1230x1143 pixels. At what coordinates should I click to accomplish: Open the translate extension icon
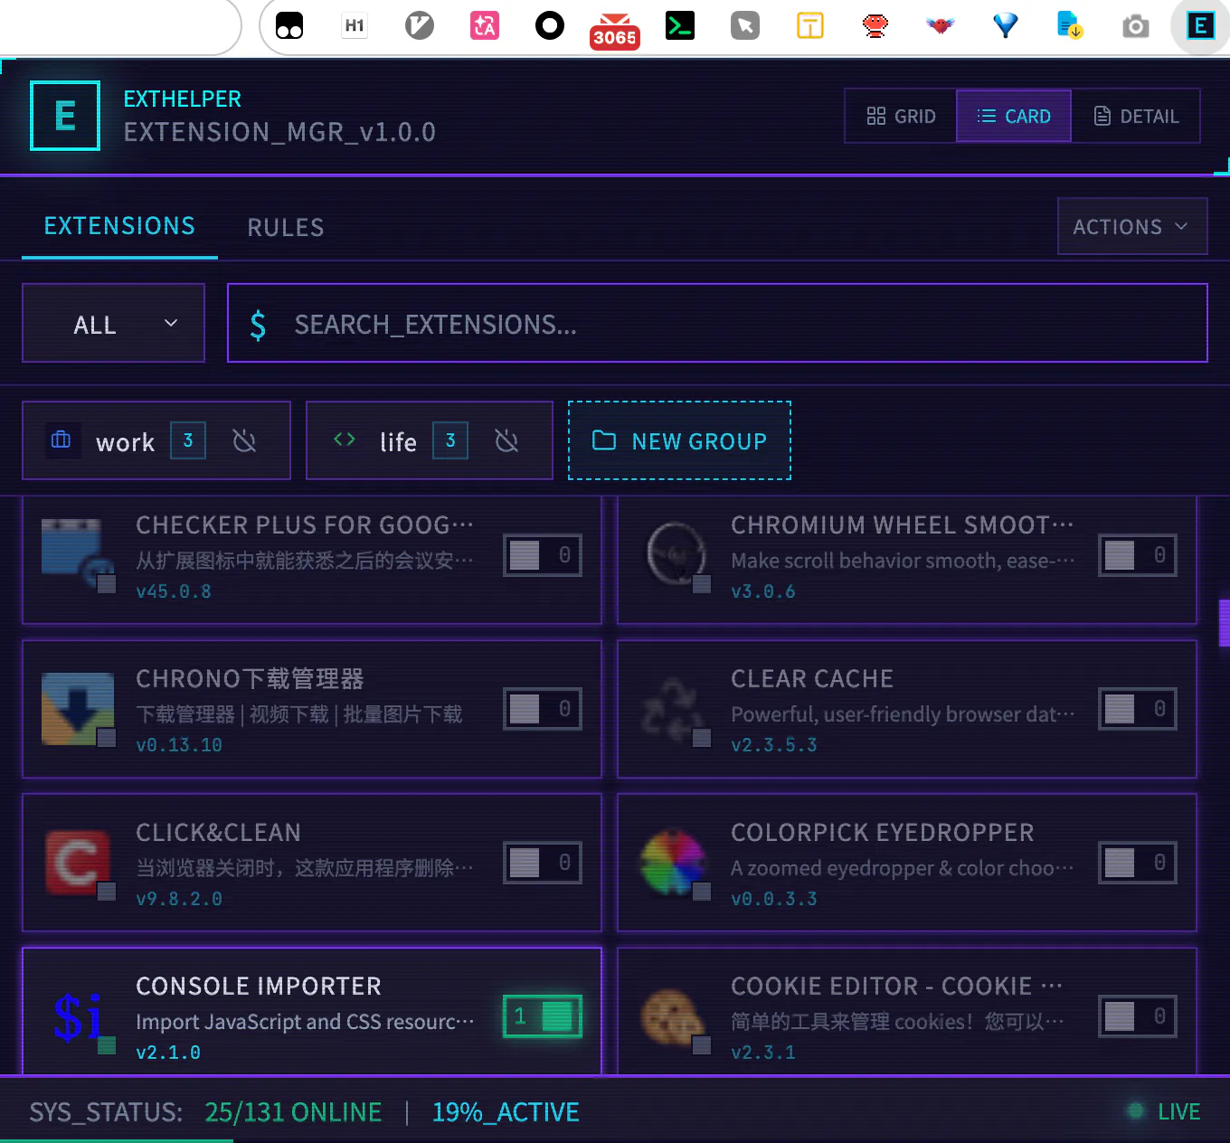click(x=485, y=26)
